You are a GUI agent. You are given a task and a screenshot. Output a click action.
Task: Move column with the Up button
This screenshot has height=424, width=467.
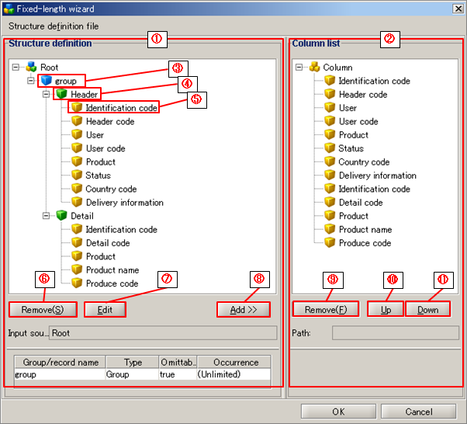[x=385, y=309]
